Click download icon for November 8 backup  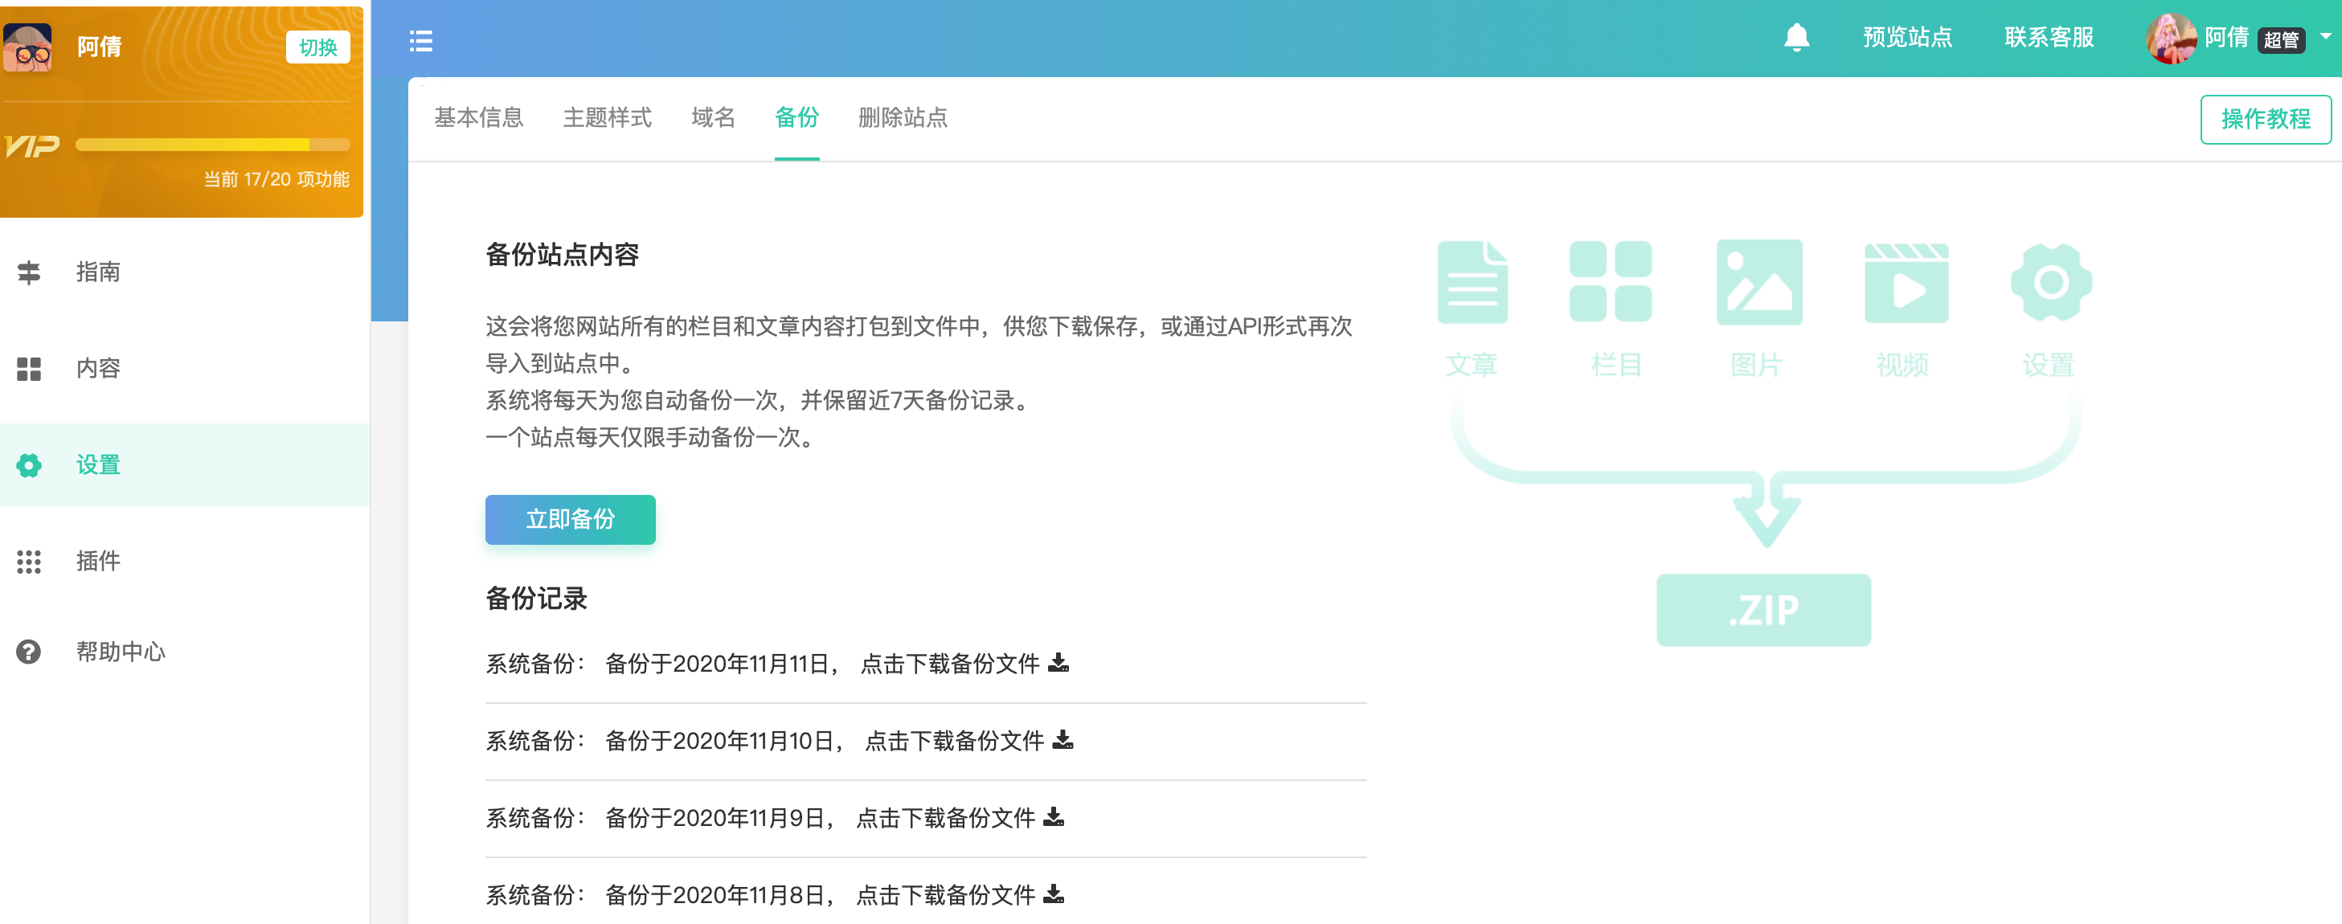1053,895
